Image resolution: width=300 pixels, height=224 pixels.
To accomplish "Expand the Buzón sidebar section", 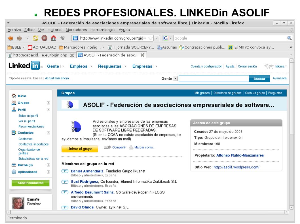I will click(x=48, y=165).
